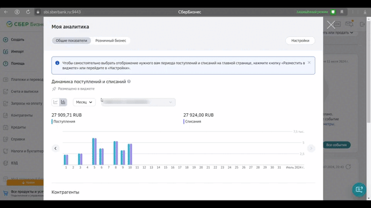Open the browser three-dot menu
This screenshot has height=208, width=371.
[x=353, y=12]
